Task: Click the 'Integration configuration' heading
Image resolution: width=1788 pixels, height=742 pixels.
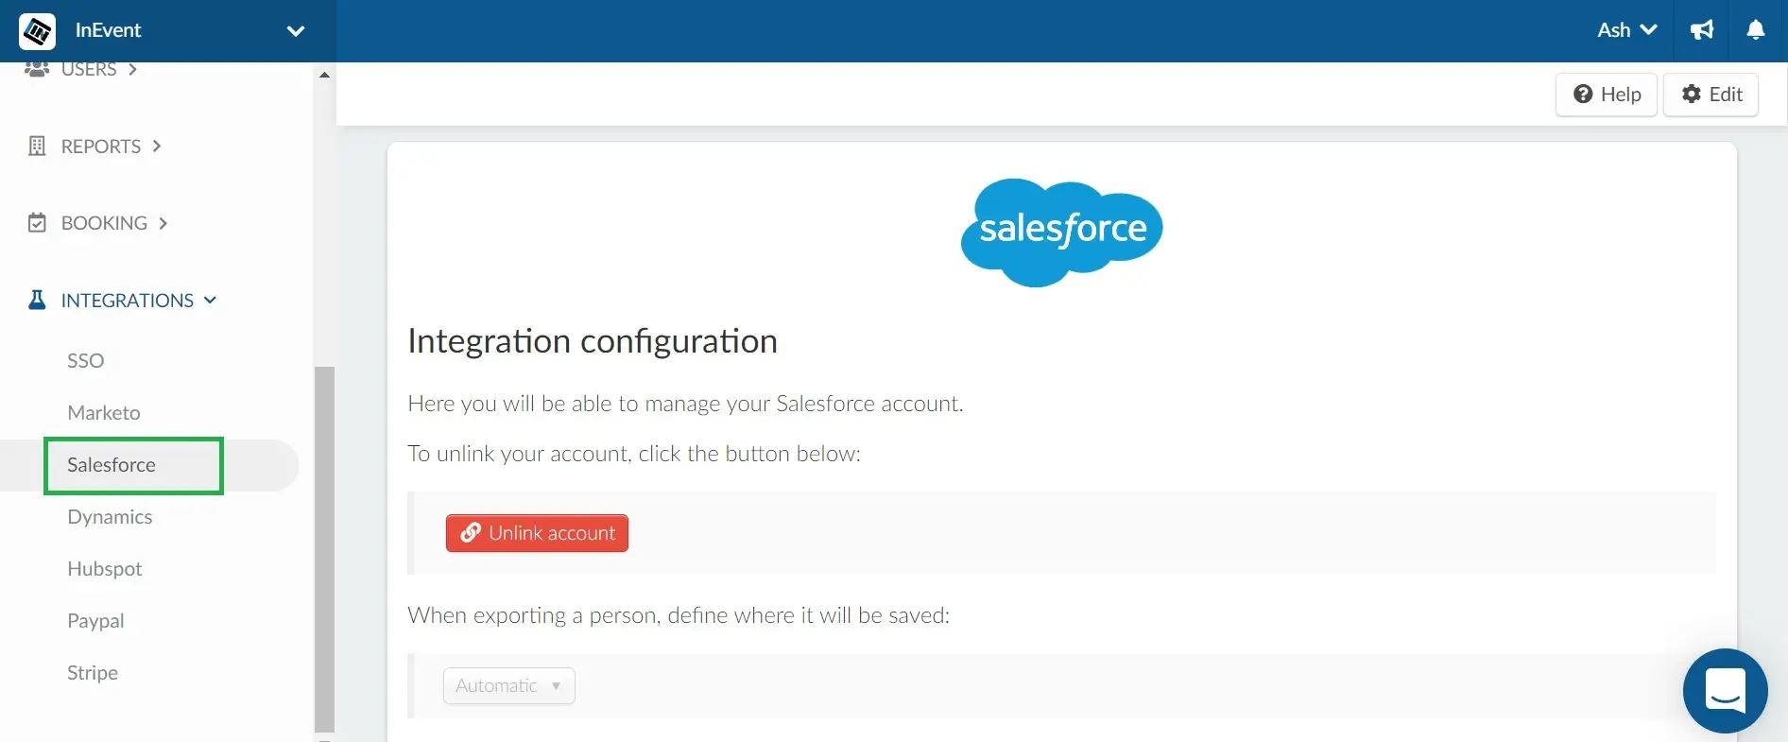Action: point(593,341)
